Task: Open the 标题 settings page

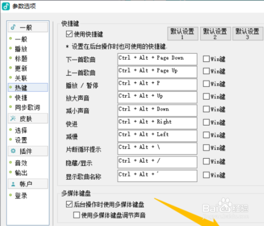Action: (x=21, y=59)
